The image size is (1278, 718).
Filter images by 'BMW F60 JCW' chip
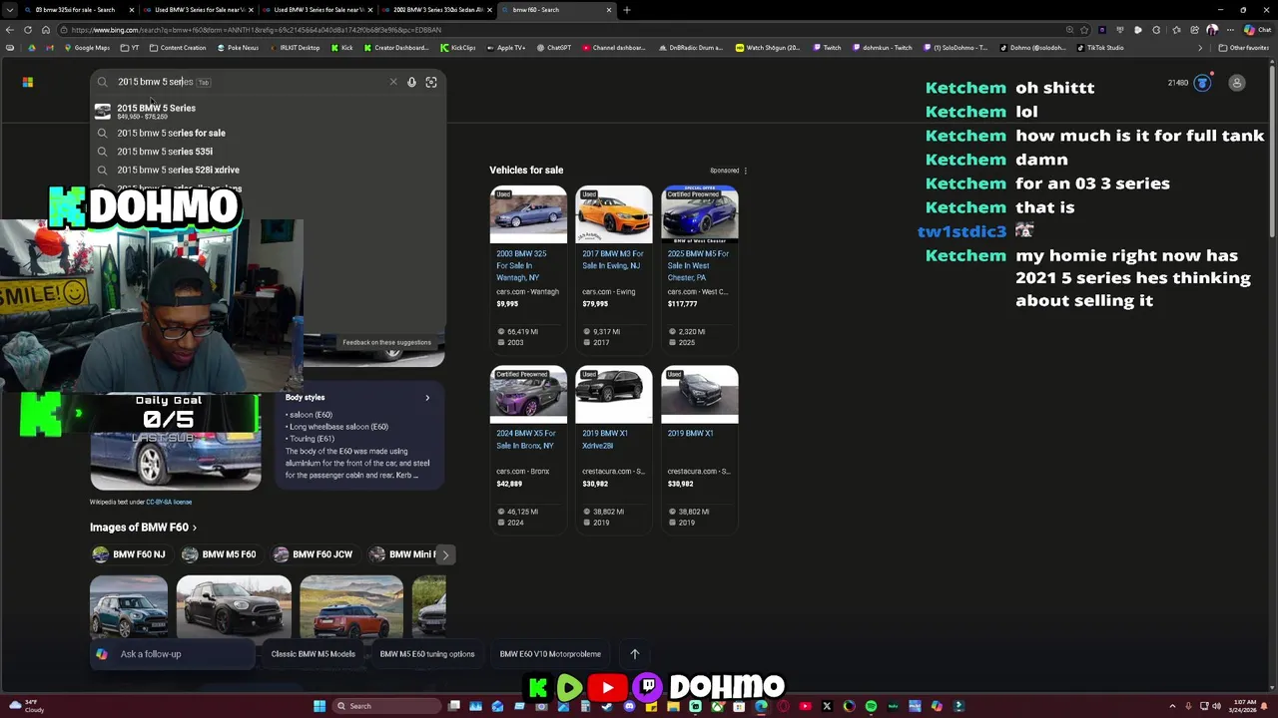[x=314, y=554]
